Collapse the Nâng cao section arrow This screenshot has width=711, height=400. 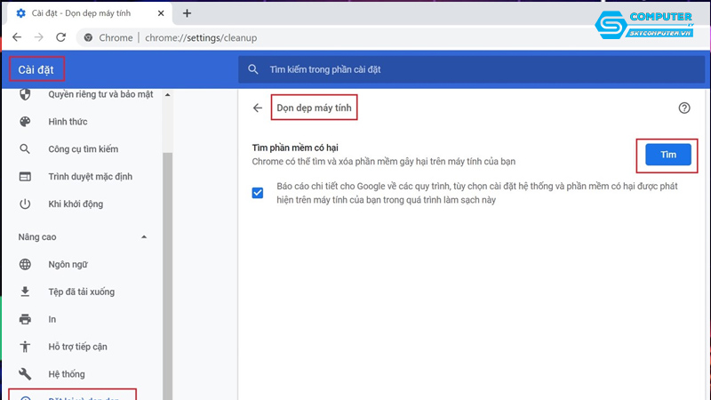[144, 236]
